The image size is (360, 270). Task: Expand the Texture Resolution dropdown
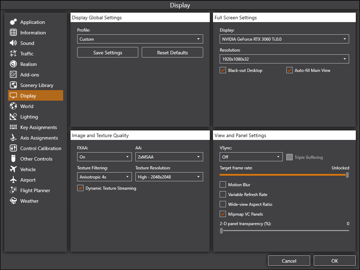tap(169, 177)
